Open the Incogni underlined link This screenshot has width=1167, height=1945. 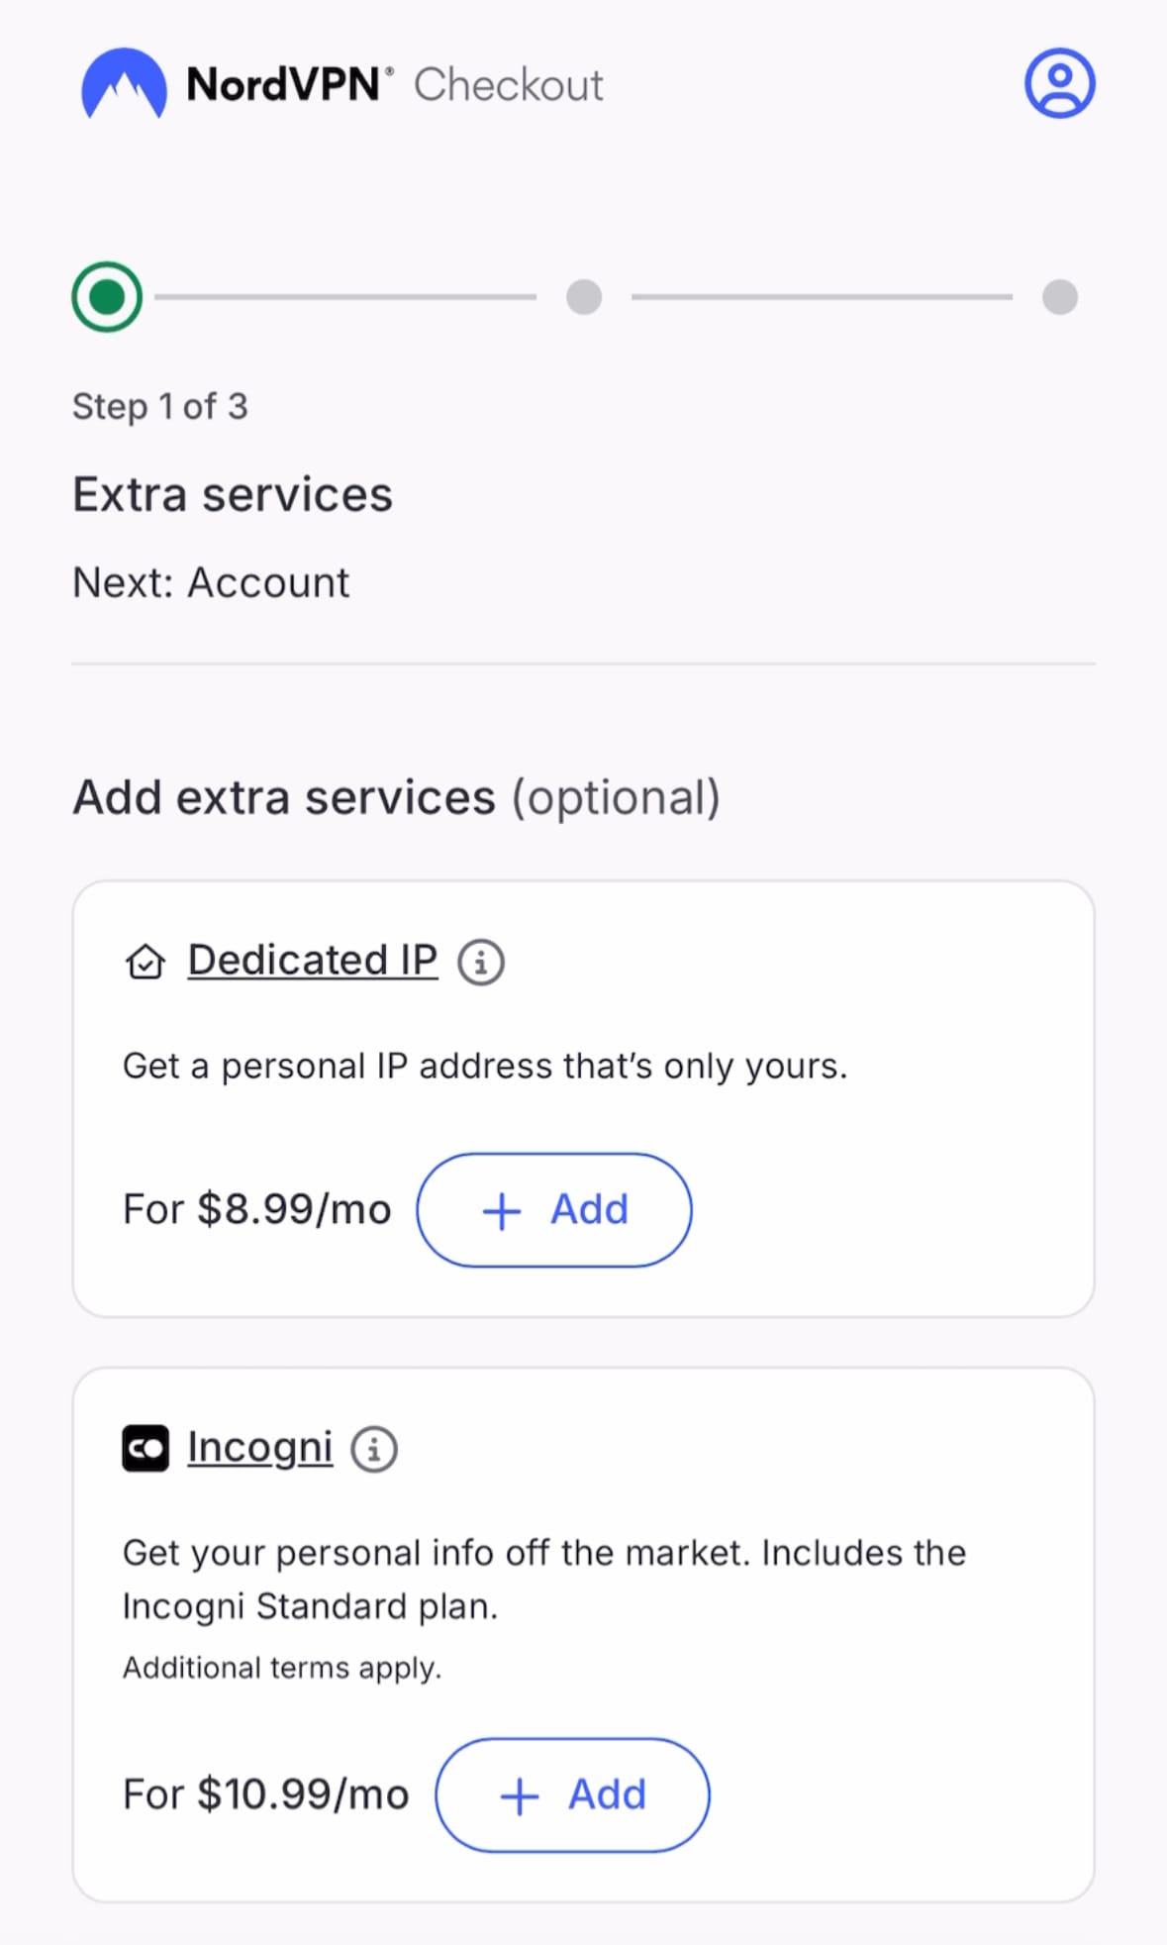pyautogui.click(x=259, y=1447)
